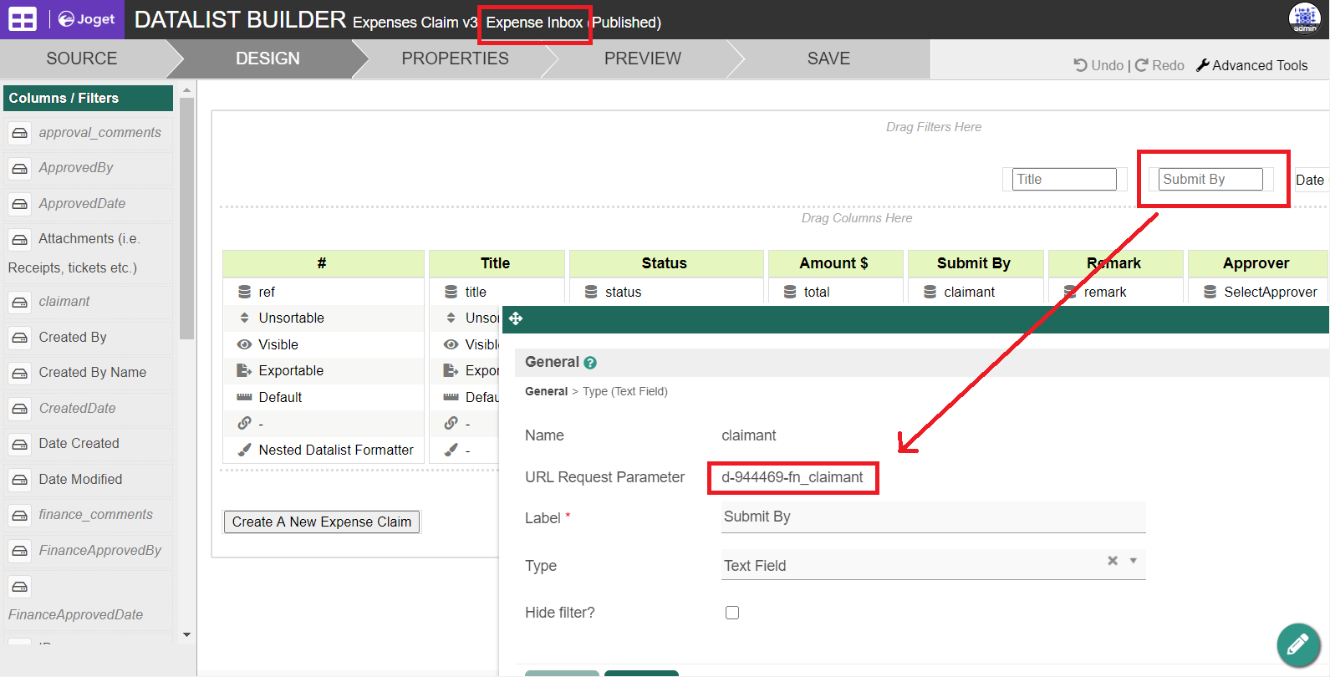Select the Status column header
Viewport: 1330px width, 677px height.
click(666, 263)
